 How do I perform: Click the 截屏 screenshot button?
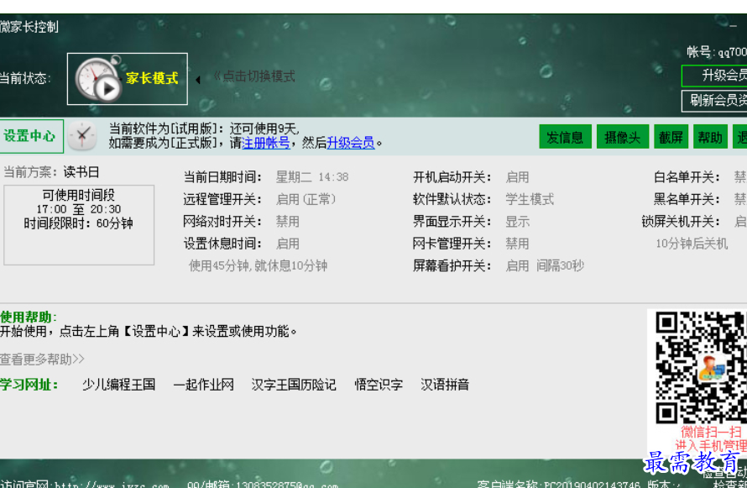671,137
